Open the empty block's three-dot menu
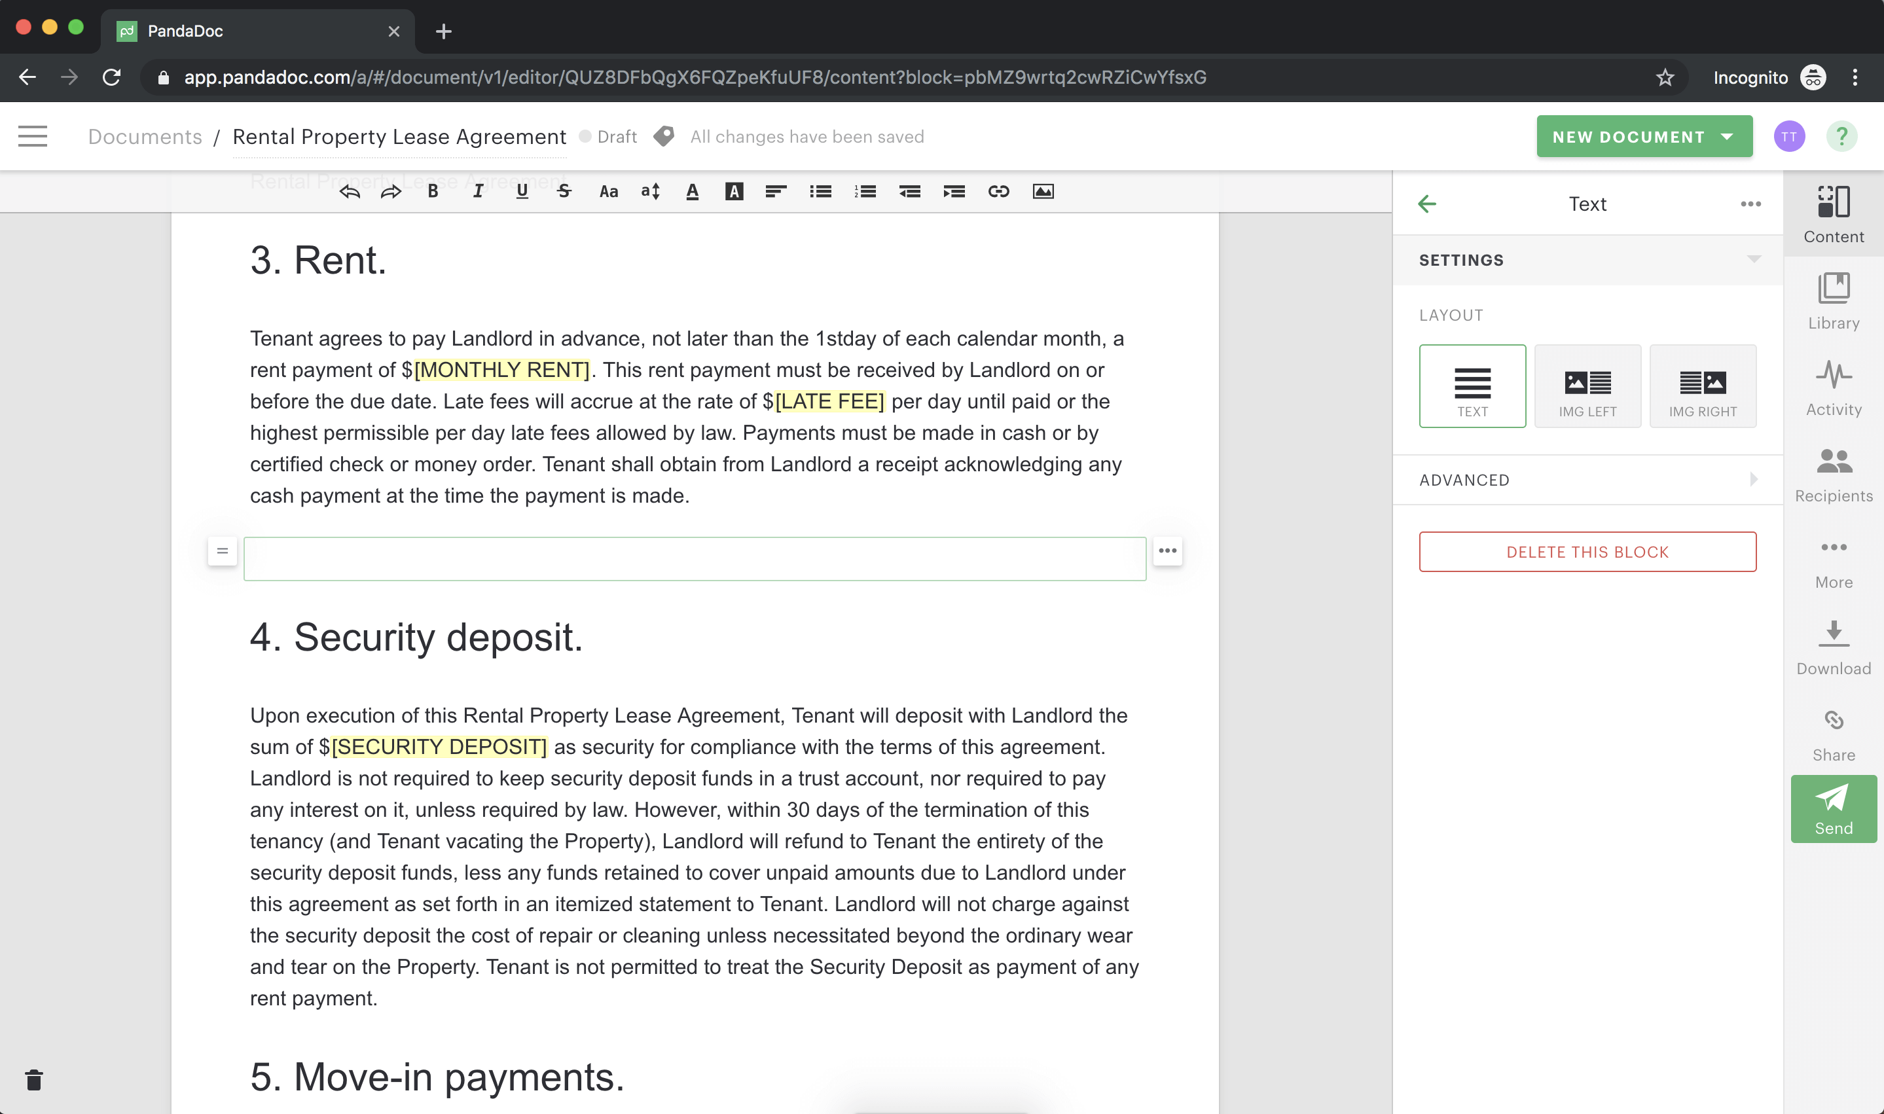Image resolution: width=1884 pixels, height=1114 pixels. pyautogui.click(x=1167, y=551)
